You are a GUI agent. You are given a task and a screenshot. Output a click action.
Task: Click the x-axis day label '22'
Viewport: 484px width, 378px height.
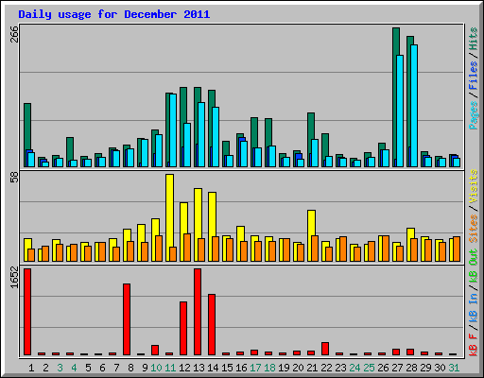326,368
